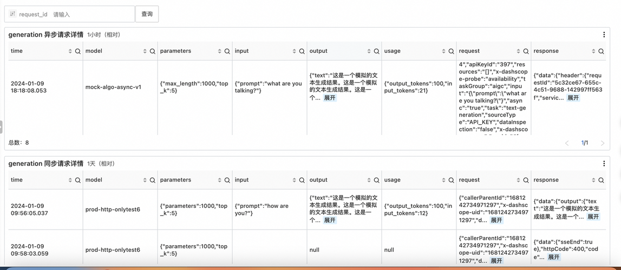The width and height of the screenshot is (621, 270).
Task: Go to next page in async table
Action: 603,143
